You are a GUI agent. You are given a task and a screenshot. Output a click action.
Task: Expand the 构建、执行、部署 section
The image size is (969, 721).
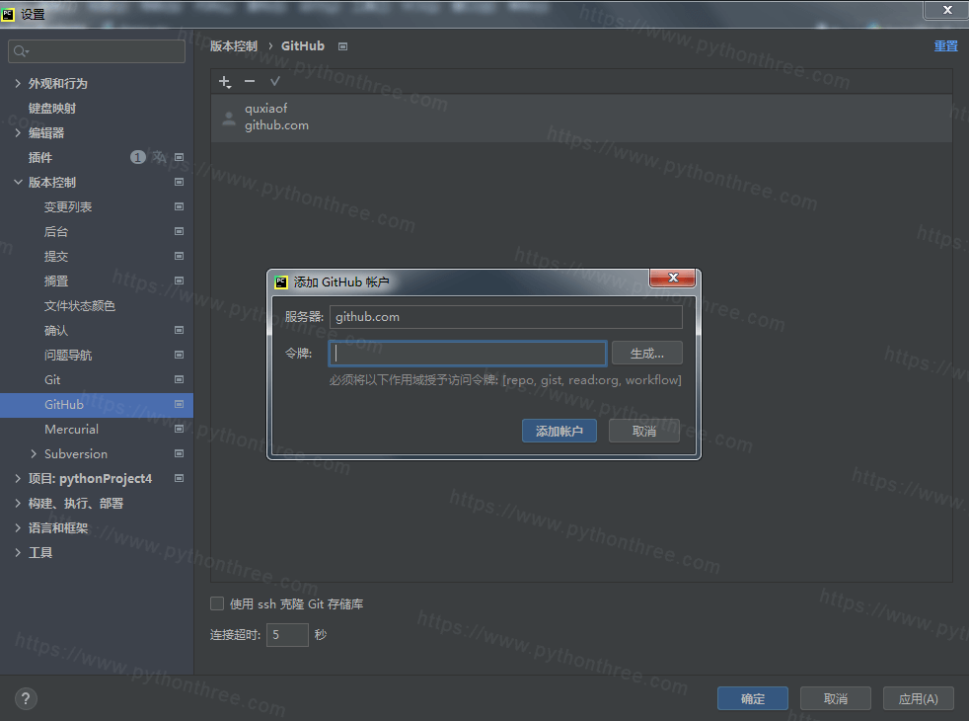(x=18, y=504)
